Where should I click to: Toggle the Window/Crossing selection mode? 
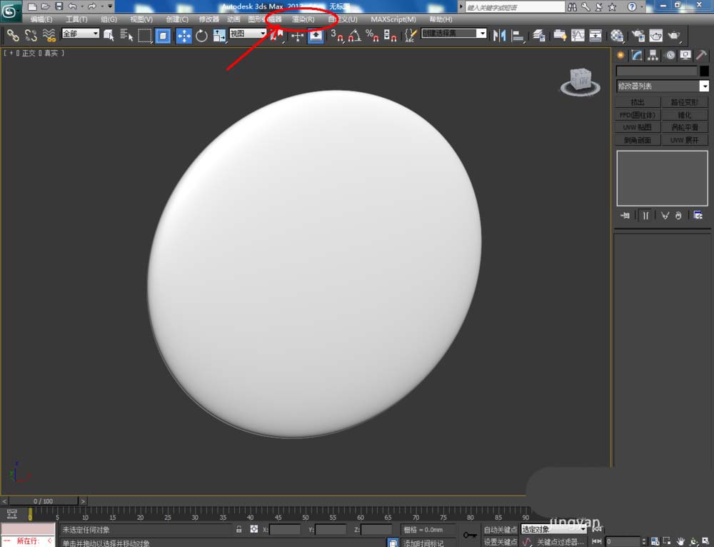163,36
